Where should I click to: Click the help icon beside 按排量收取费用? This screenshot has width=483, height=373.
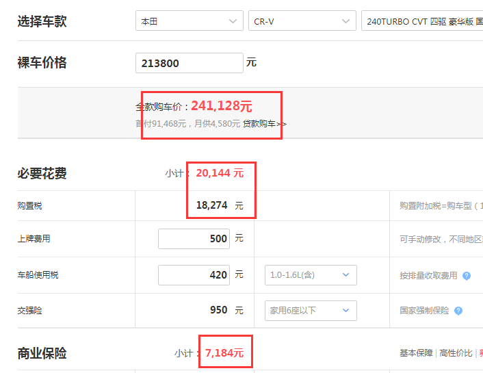pos(467,276)
